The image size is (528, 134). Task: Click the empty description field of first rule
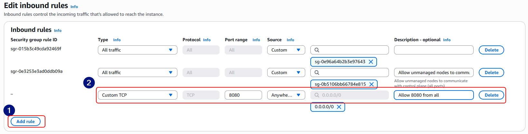(433, 50)
